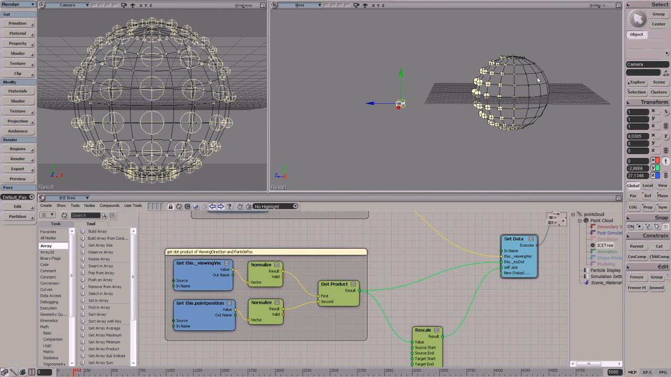Click the ICETree gear icon in explorer
Screen dimensions: 671x377
tap(593, 246)
